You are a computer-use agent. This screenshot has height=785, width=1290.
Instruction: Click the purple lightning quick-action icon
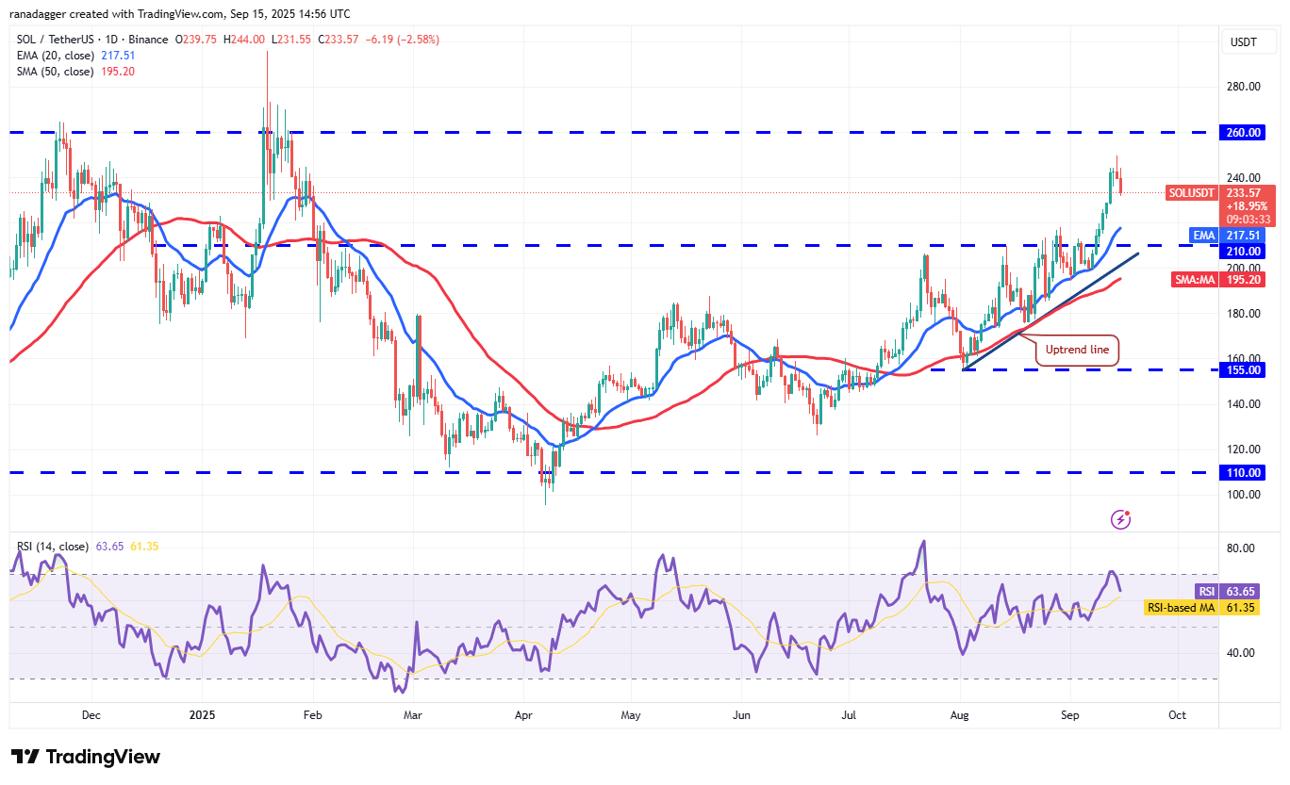pyautogui.click(x=1120, y=518)
